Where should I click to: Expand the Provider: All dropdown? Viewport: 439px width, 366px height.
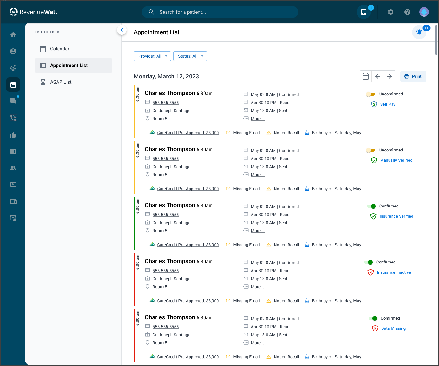point(152,56)
